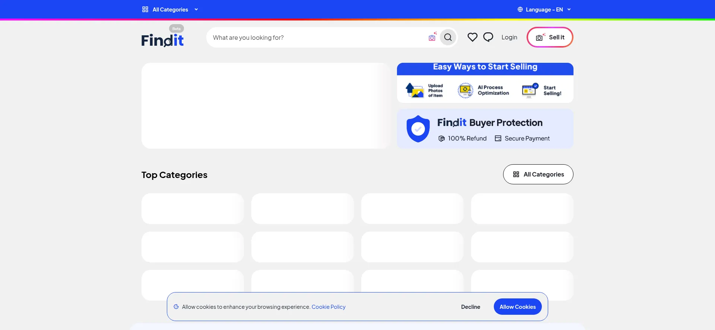The image size is (715, 330).
Task: Click the Easy Ways to Start Selling header
Action: (485, 67)
